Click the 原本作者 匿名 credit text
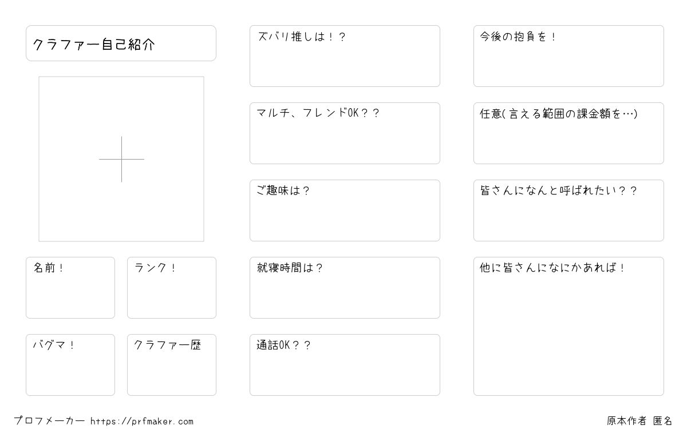Viewport: 687px width, 429px height. (x=639, y=421)
